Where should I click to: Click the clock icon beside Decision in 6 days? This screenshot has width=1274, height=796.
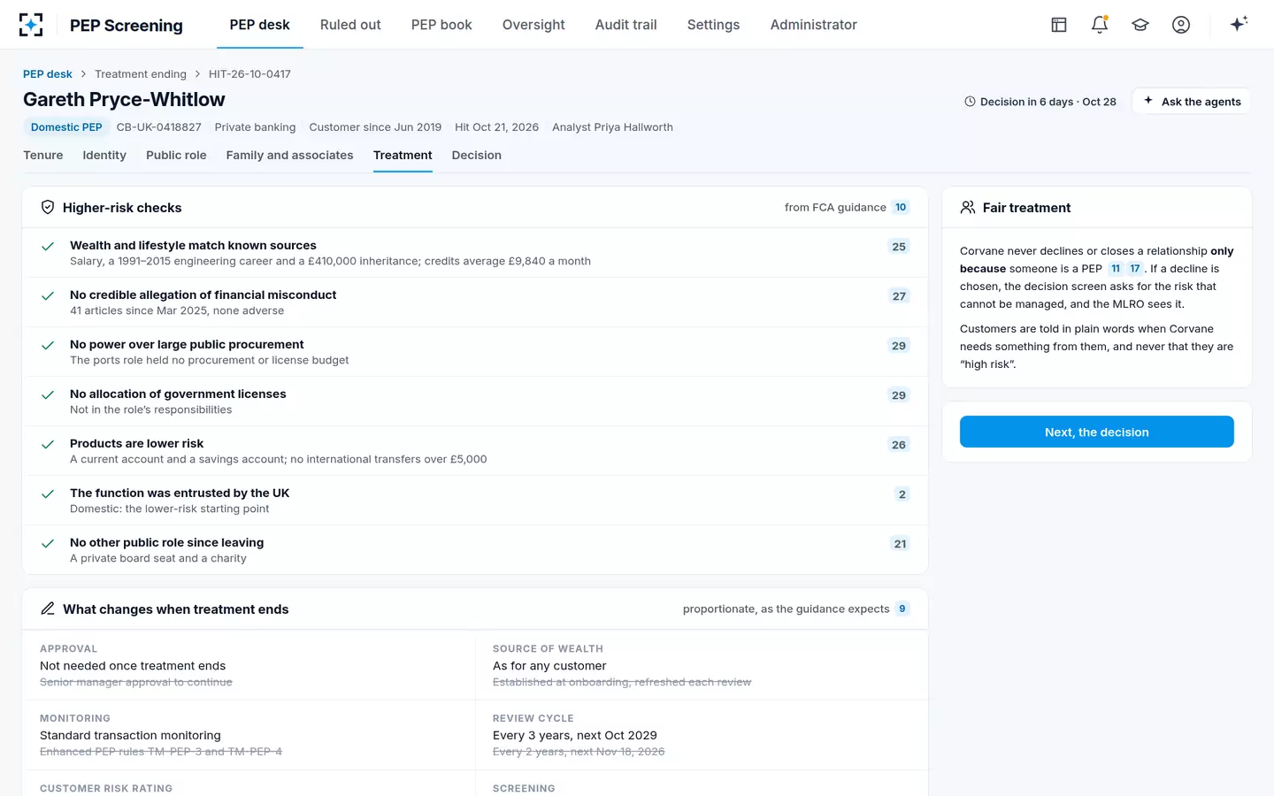point(970,102)
